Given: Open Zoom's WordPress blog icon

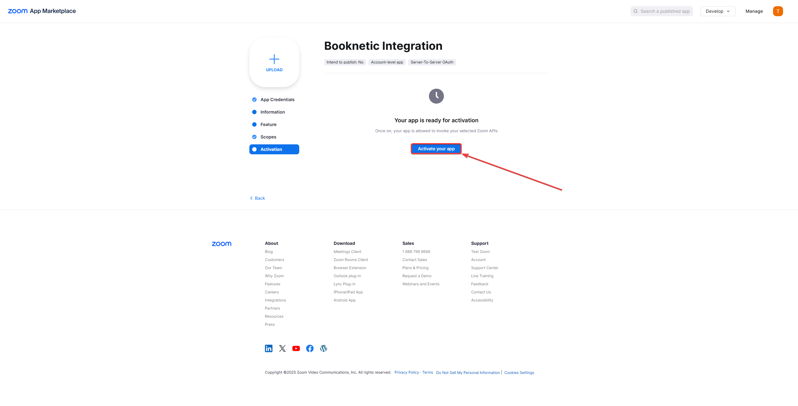Looking at the screenshot, I should click(x=324, y=348).
